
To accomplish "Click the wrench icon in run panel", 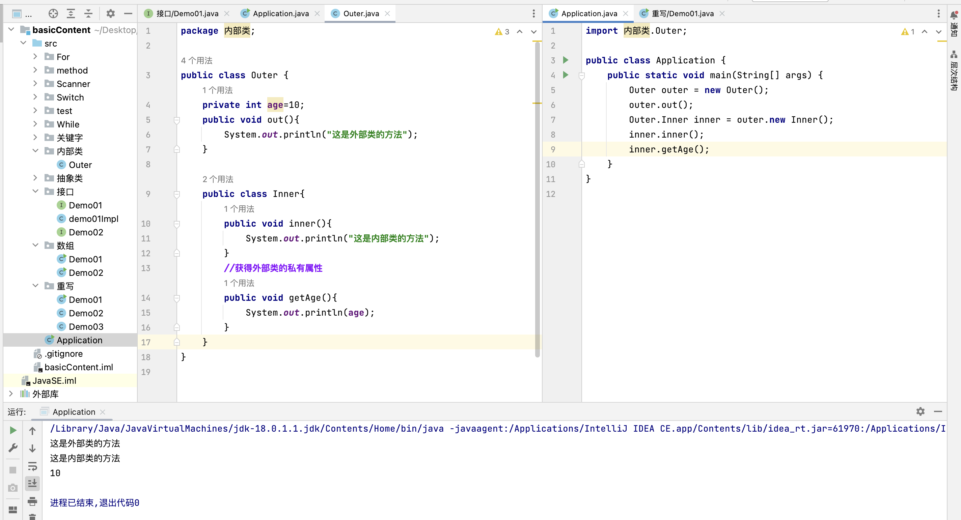I will pos(13,447).
